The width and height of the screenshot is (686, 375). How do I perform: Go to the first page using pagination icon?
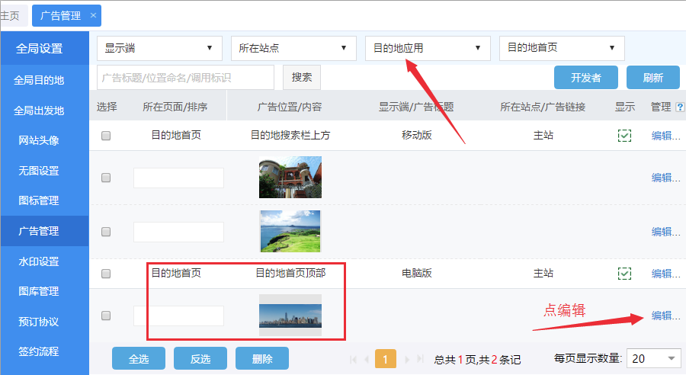(x=353, y=359)
